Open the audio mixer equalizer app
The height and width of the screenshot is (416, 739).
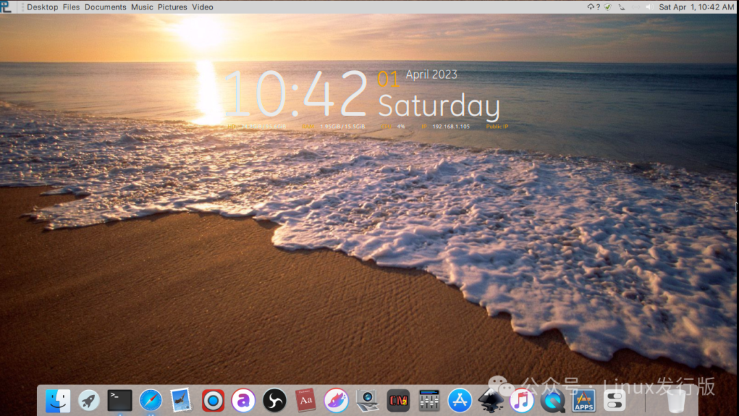[x=428, y=400]
